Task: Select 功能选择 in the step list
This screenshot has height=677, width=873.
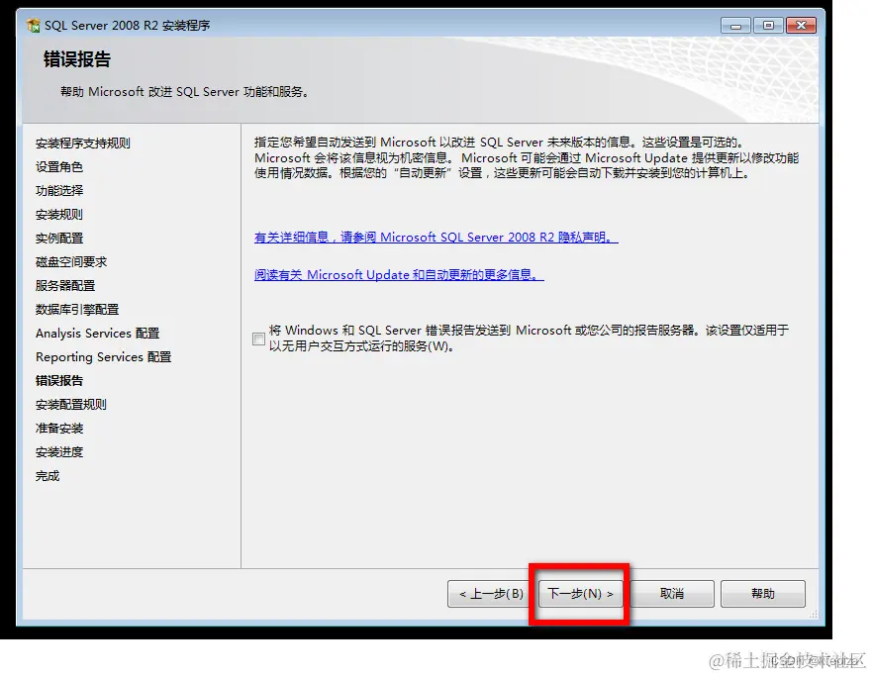Action: (x=59, y=191)
